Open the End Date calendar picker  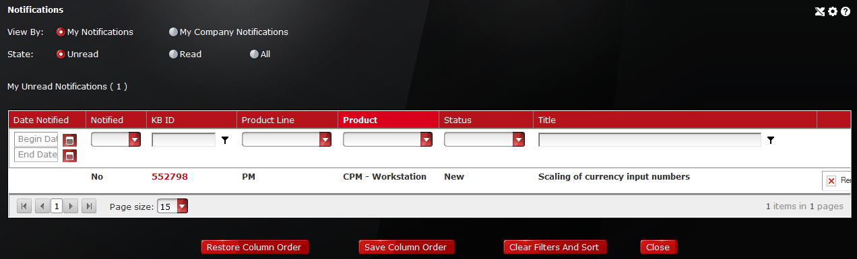click(70, 155)
